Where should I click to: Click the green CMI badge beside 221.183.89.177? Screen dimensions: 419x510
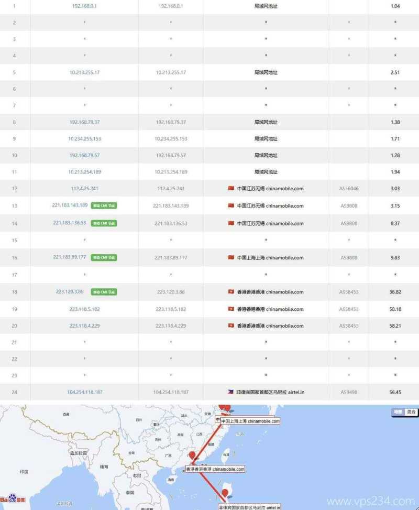point(104,258)
